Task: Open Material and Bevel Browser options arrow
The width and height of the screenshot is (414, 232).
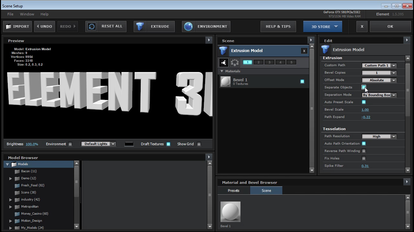Action: pos(407,182)
